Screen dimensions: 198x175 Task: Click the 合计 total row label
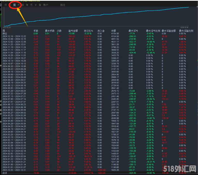pyautogui.click(x=5, y=173)
